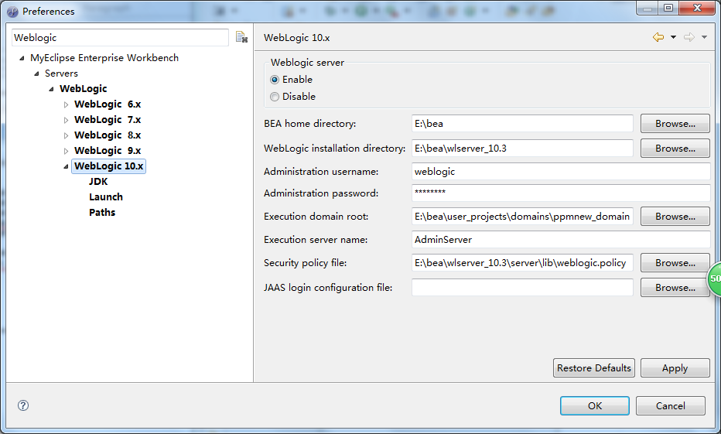Browse for Security policy file

[675, 263]
